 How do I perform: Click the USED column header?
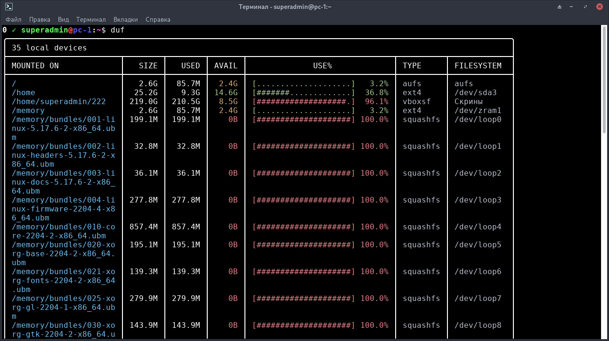pos(191,65)
